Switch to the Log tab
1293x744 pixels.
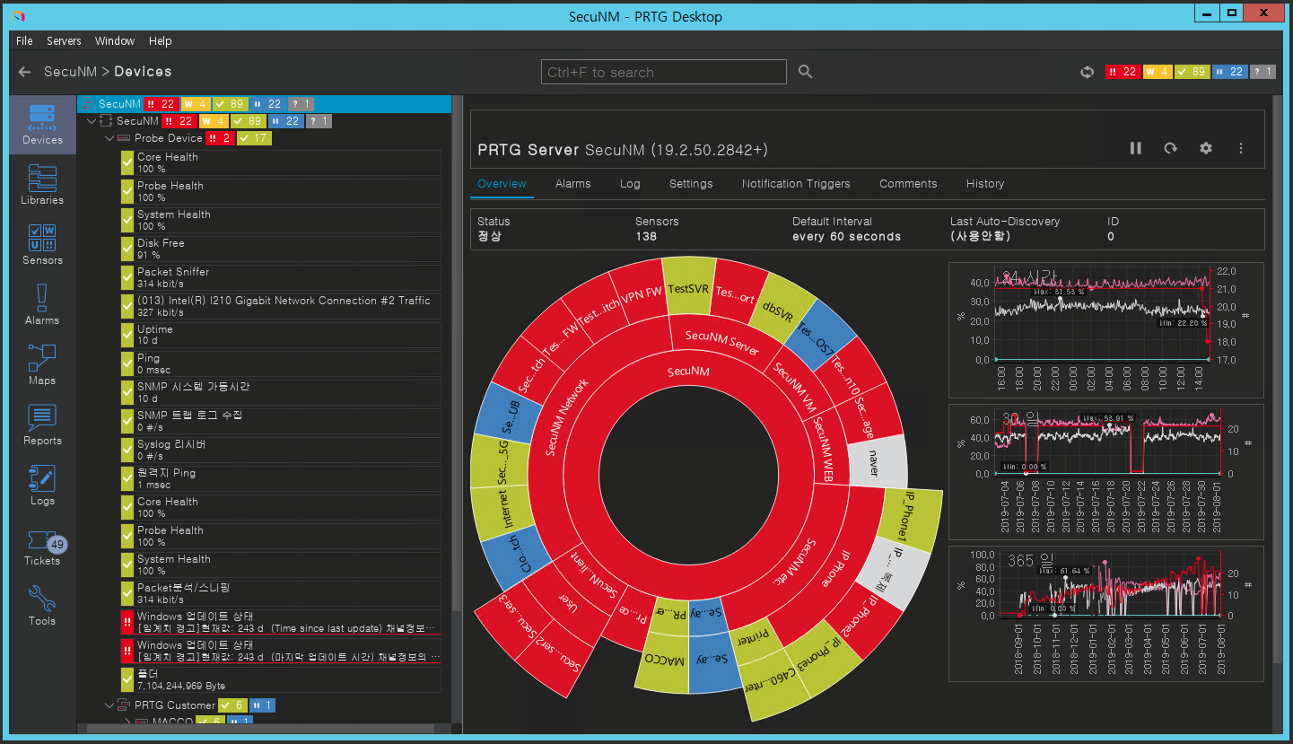tap(630, 183)
